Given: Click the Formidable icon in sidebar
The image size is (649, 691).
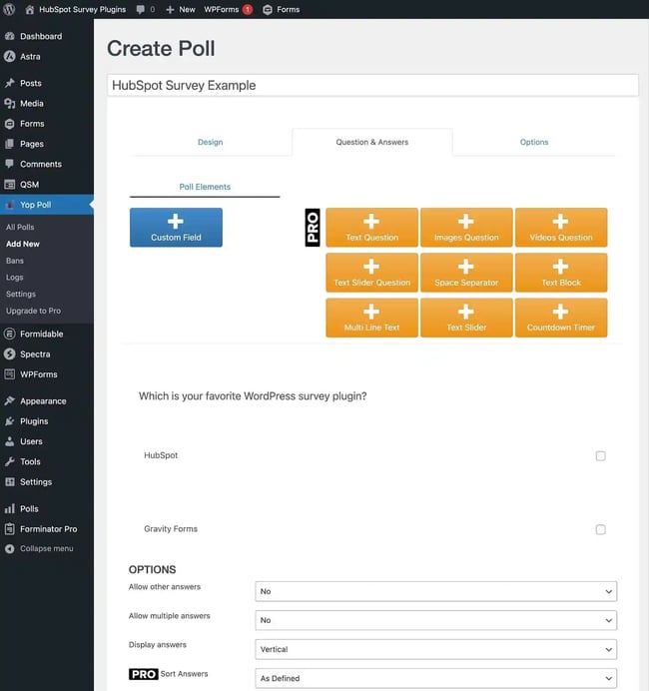Looking at the screenshot, I should [10, 334].
